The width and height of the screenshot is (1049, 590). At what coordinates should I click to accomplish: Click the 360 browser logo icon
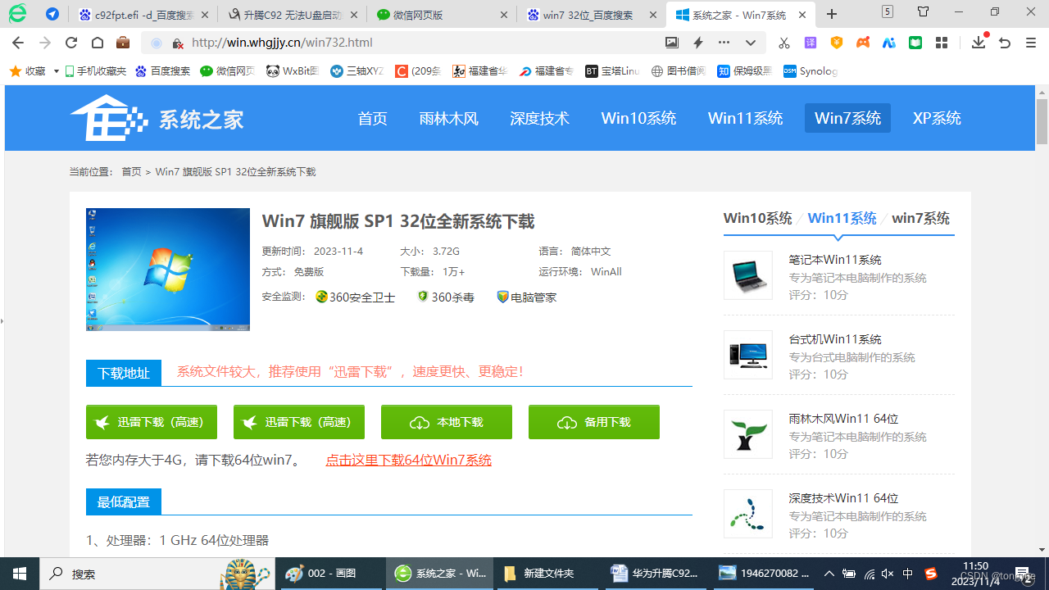[x=17, y=13]
